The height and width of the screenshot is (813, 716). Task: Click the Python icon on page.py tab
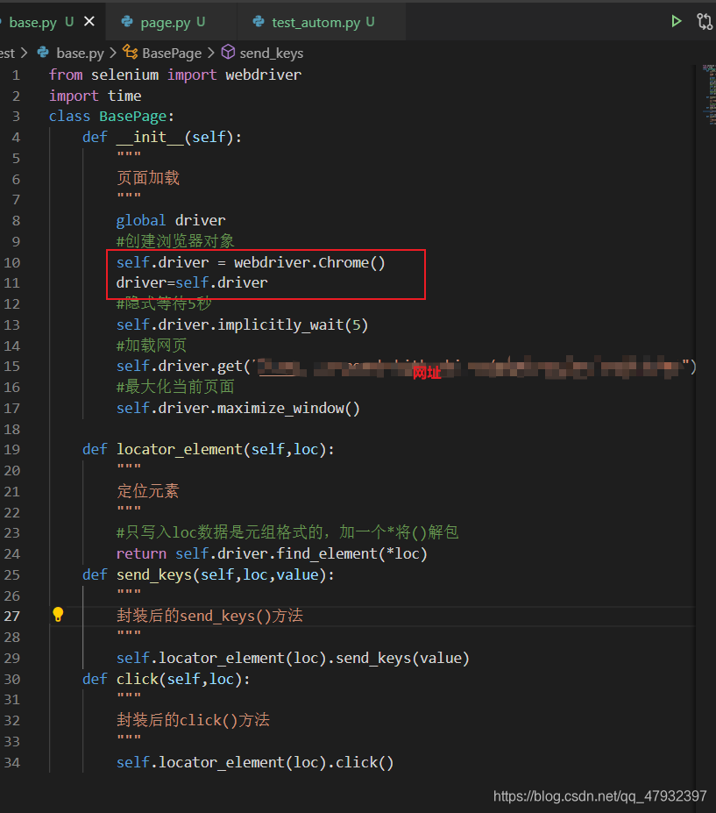[127, 21]
